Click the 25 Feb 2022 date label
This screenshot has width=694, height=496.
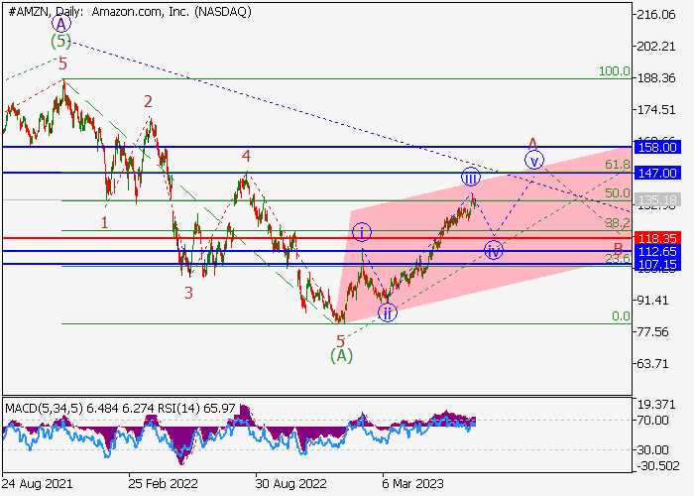point(164,483)
